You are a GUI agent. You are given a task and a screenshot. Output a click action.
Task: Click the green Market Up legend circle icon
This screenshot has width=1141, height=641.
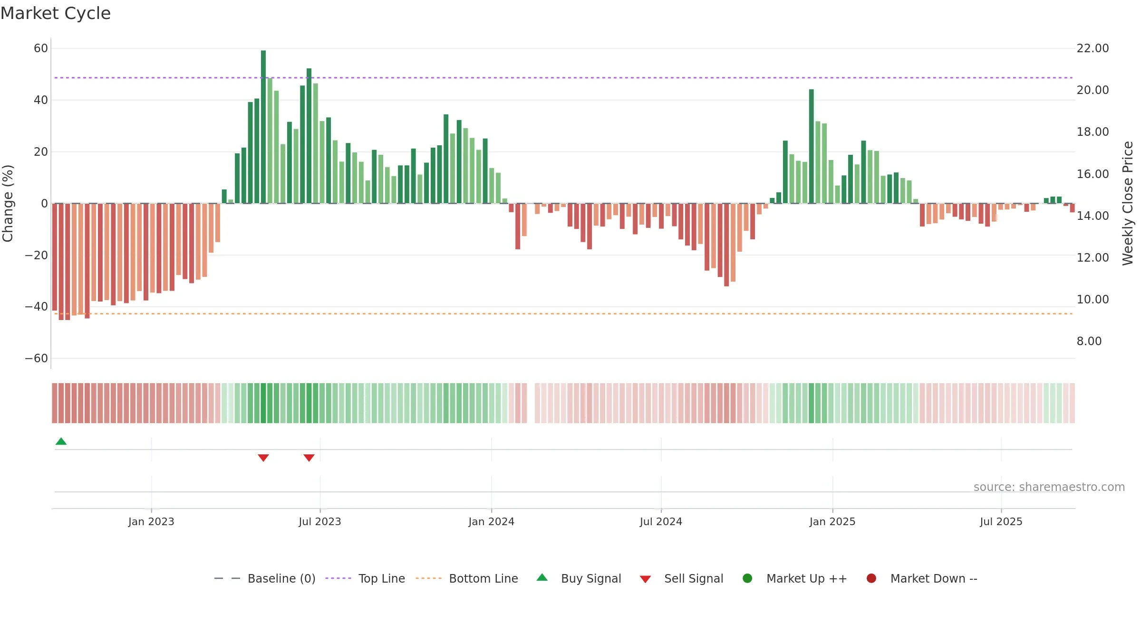[747, 578]
